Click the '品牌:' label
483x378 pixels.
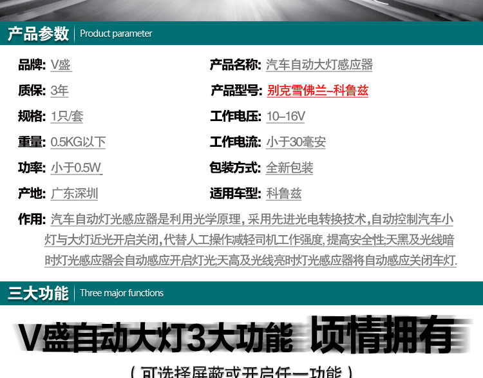pyautogui.click(x=32, y=64)
